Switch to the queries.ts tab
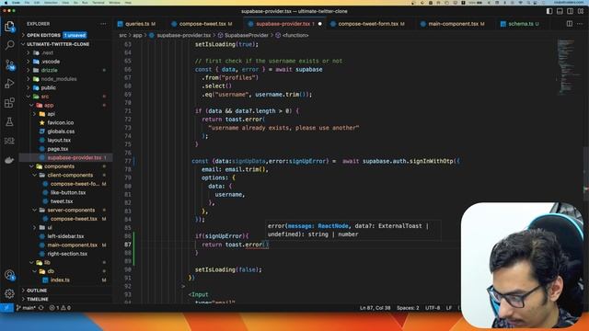The image size is (589, 331). point(137,24)
